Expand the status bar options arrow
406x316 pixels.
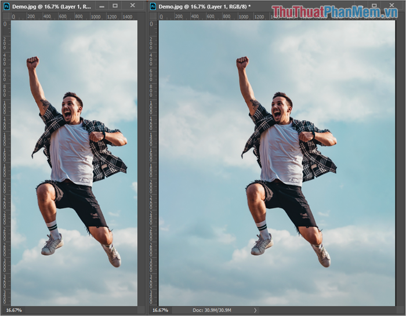255,310
